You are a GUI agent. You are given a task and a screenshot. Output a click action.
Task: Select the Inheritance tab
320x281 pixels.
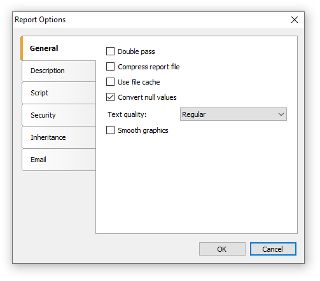pos(59,137)
